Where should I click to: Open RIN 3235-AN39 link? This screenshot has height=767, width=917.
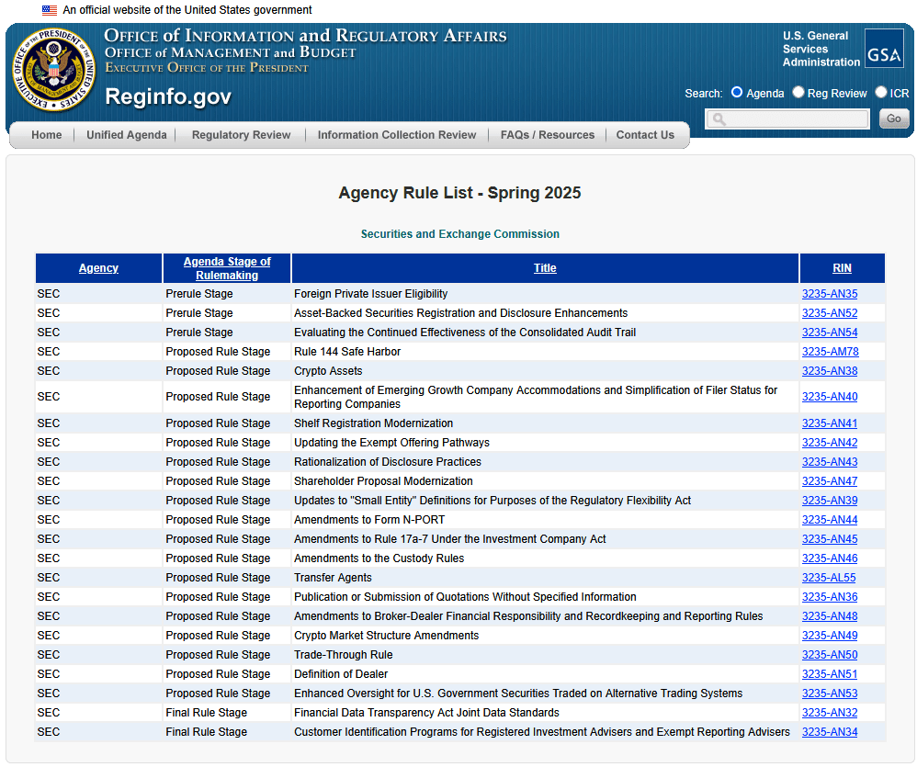[x=830, y=501]
